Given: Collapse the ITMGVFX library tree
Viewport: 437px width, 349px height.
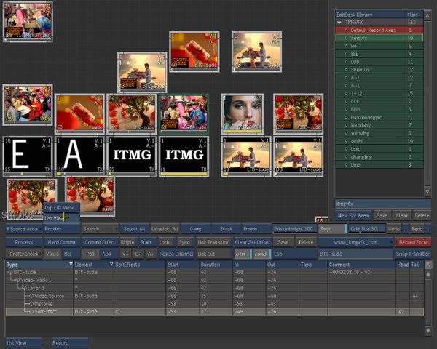Looking at the screenshot, I should point(339,23).
